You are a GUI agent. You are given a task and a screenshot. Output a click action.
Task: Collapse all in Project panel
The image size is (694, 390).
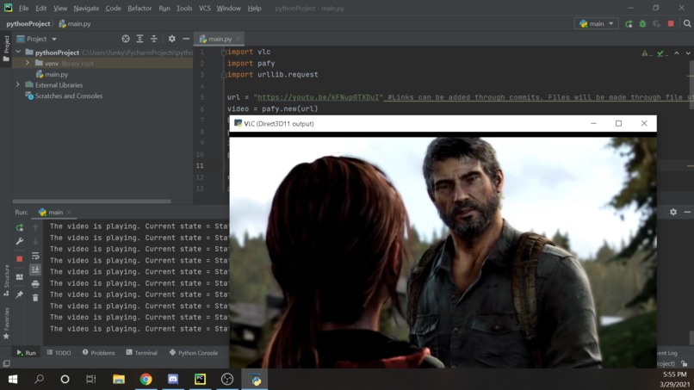click(154, 39)
